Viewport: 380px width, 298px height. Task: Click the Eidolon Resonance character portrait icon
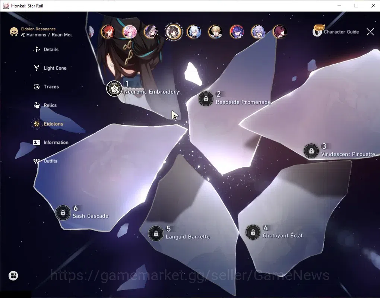(x=14, y=32)
